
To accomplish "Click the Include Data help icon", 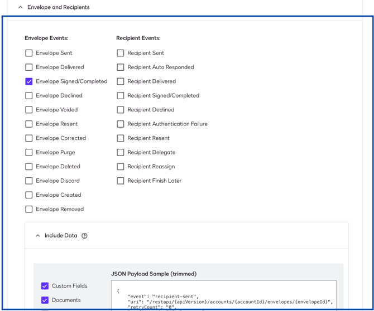I will pos(84,236).
